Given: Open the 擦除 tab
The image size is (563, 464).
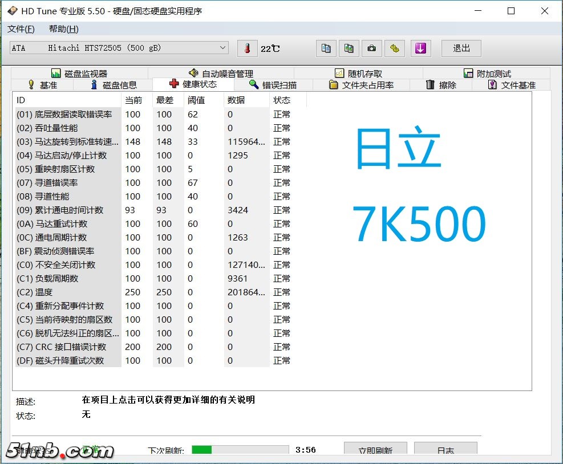Looking at the screenshot, I should pos(441,85).
